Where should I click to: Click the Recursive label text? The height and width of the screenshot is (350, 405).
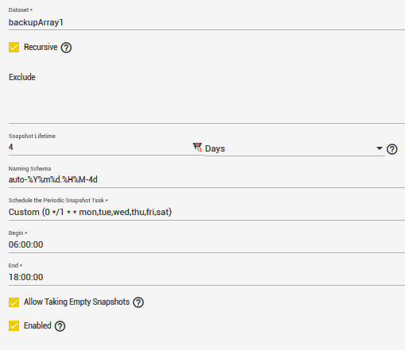click(x=40, y=47)
